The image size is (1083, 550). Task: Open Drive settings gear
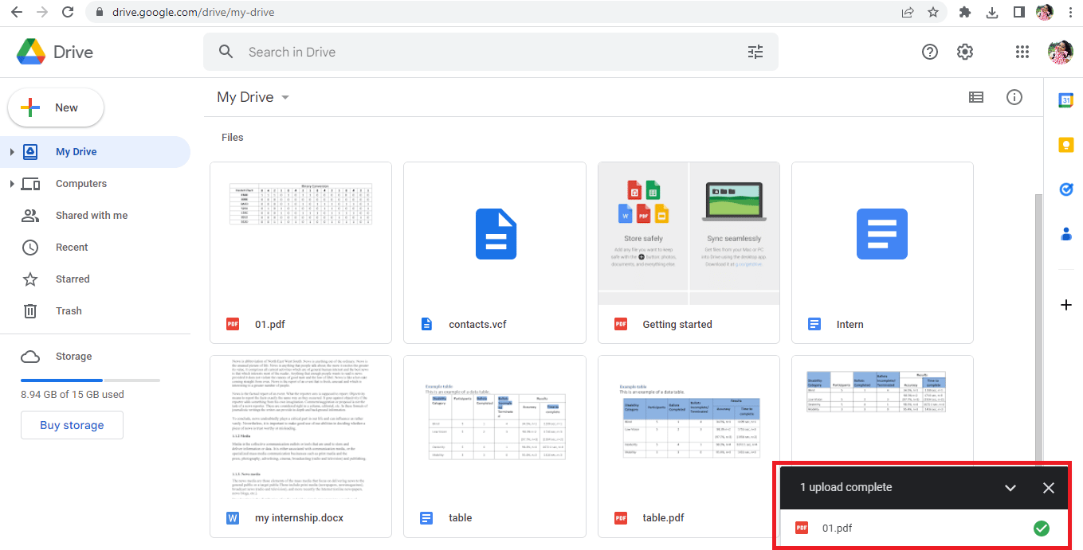(965, 52)
